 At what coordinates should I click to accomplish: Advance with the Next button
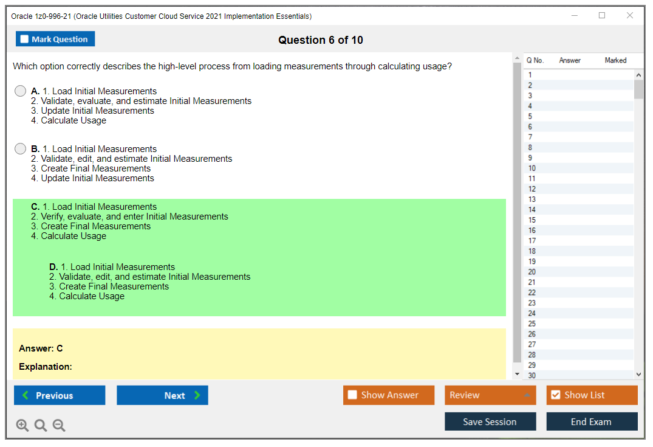click(x=162, y=395)
